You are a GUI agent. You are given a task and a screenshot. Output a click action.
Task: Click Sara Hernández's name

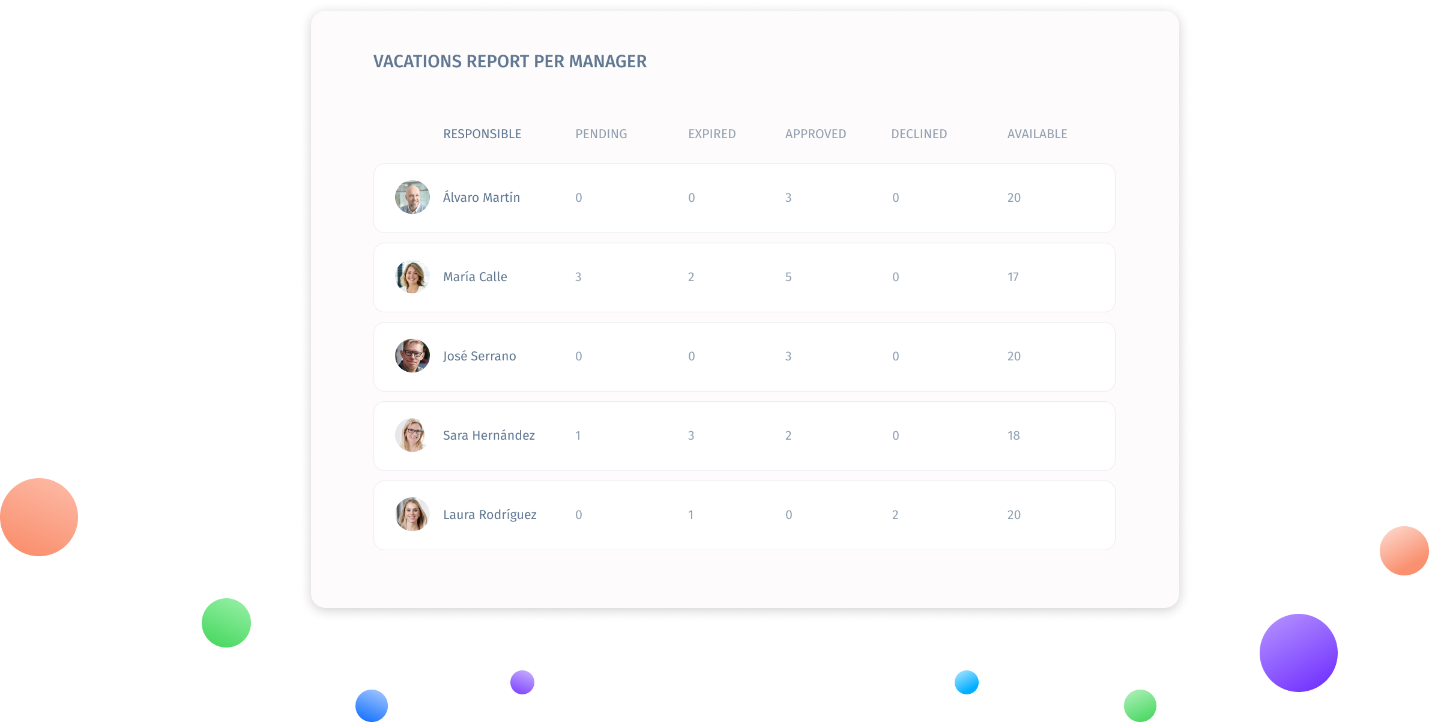coord(489,435)
